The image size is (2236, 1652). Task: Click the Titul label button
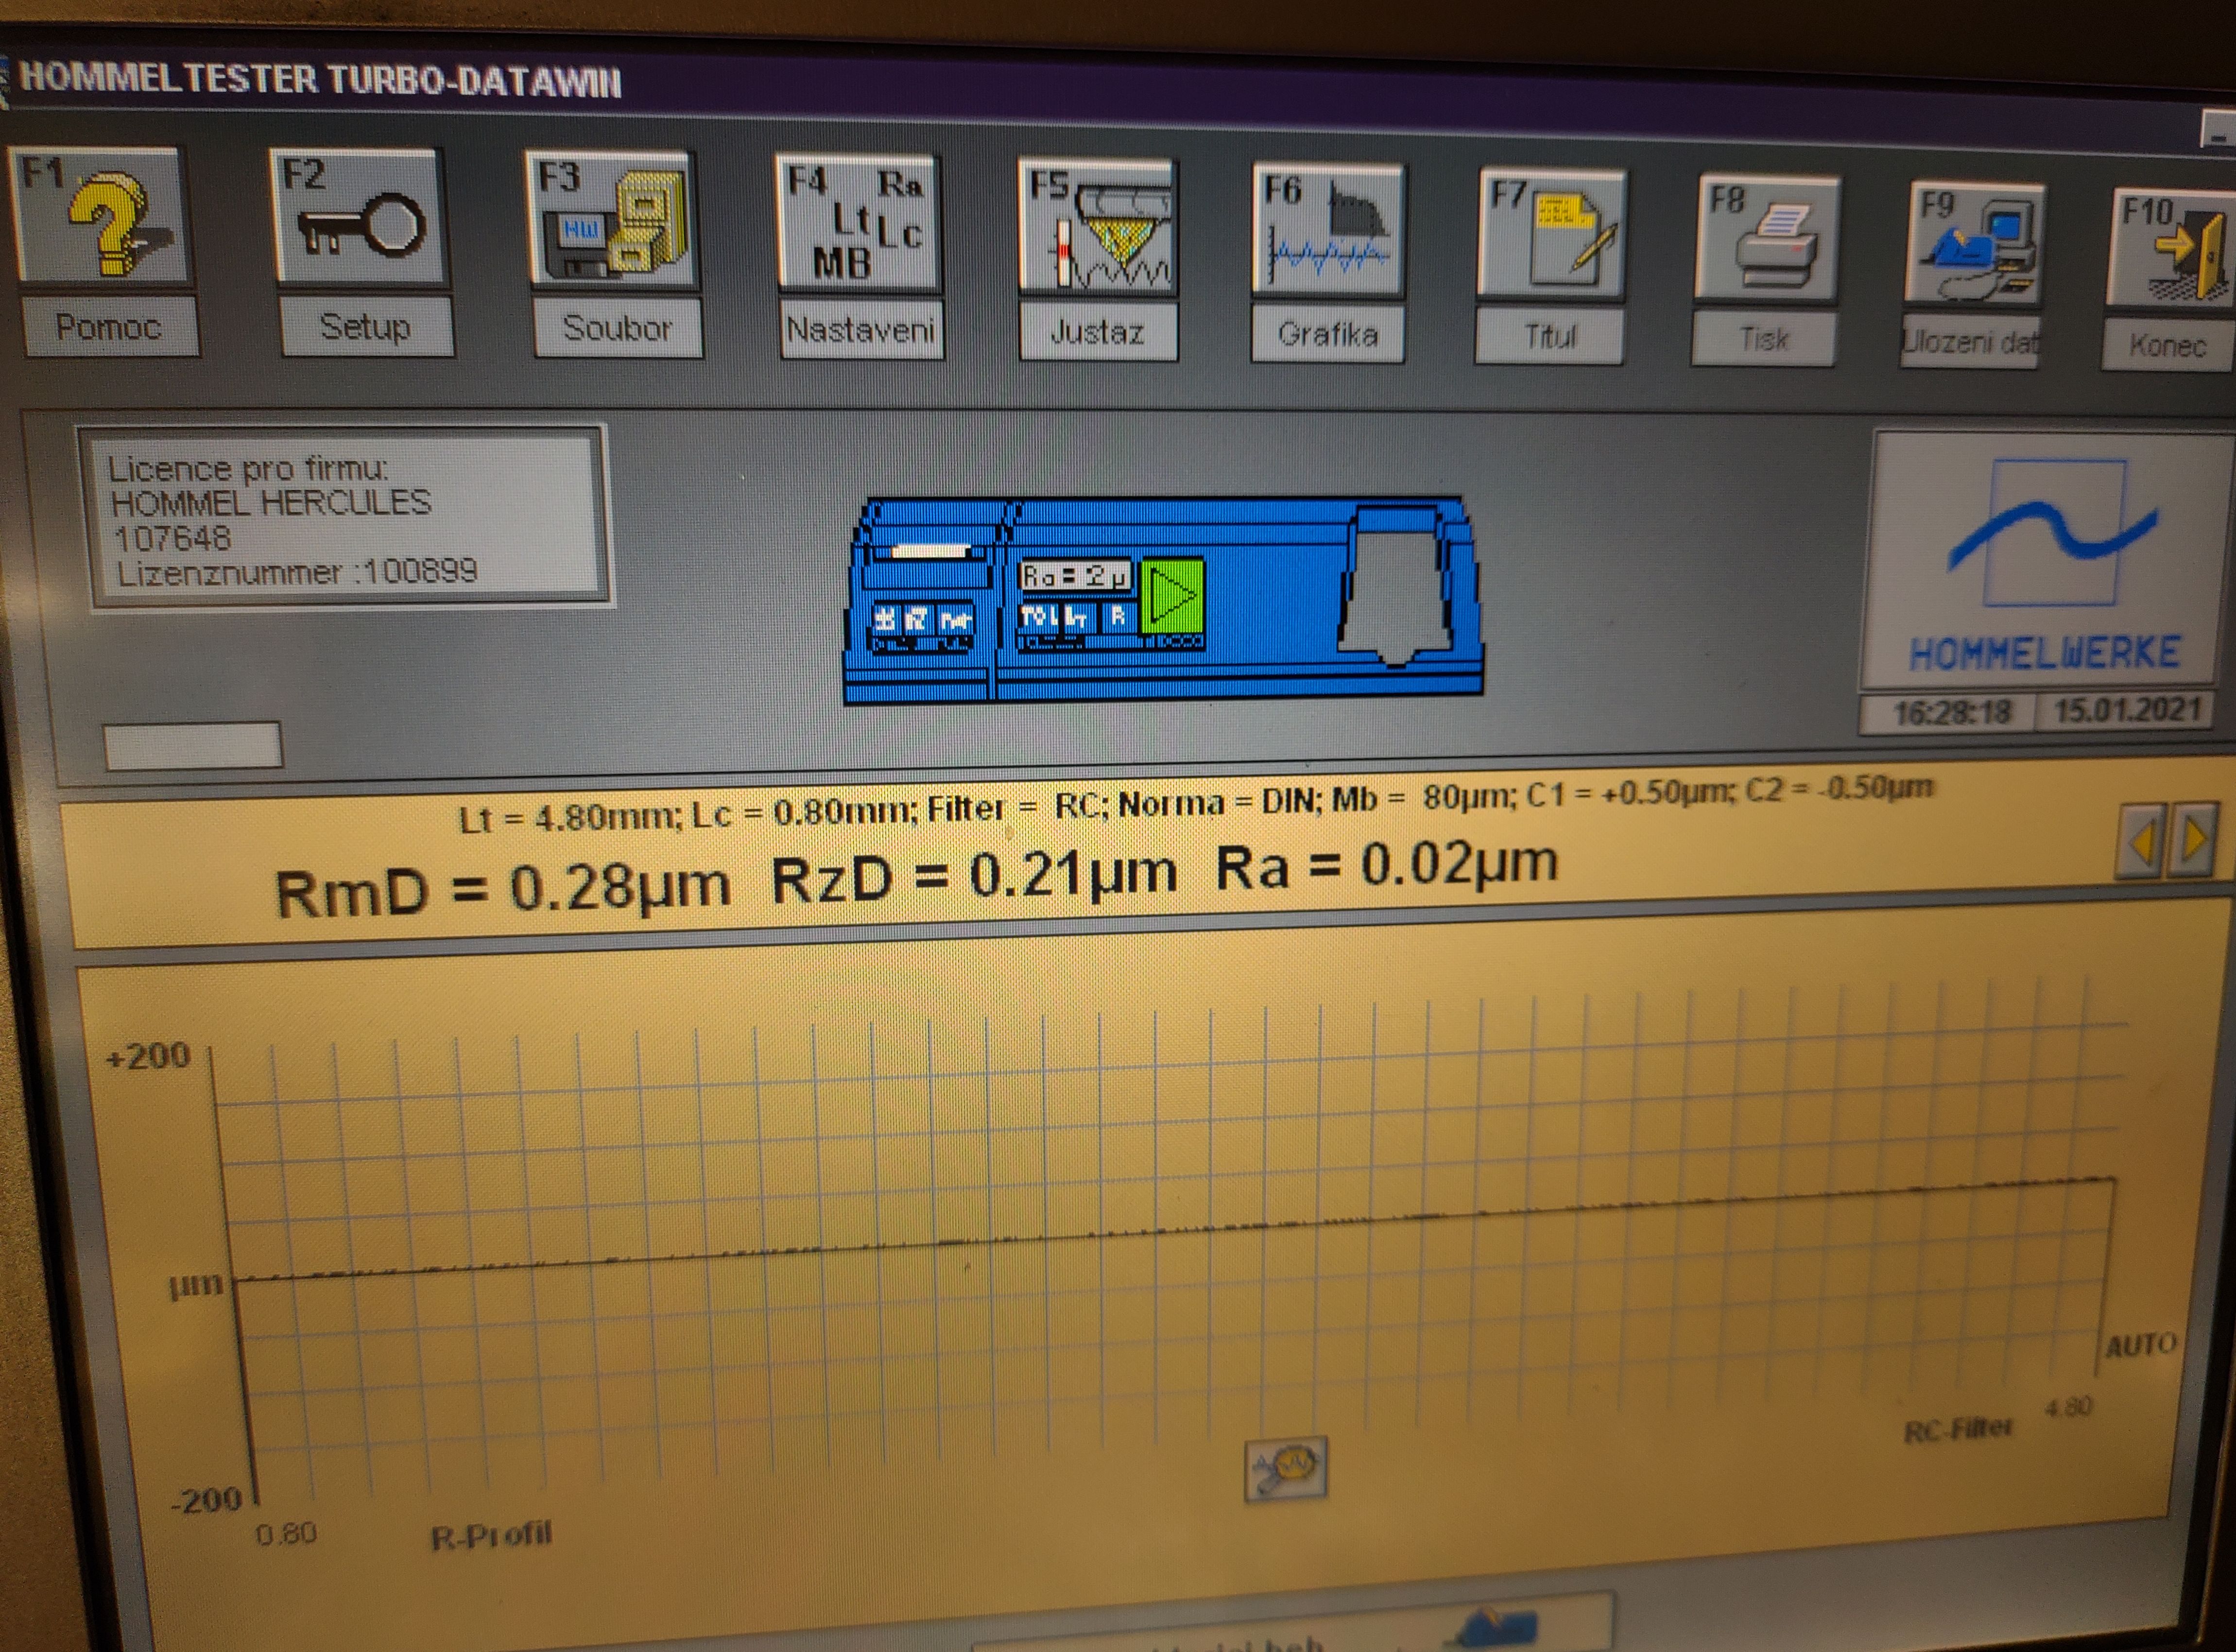pyautogui.click(x=1550, y=337)
